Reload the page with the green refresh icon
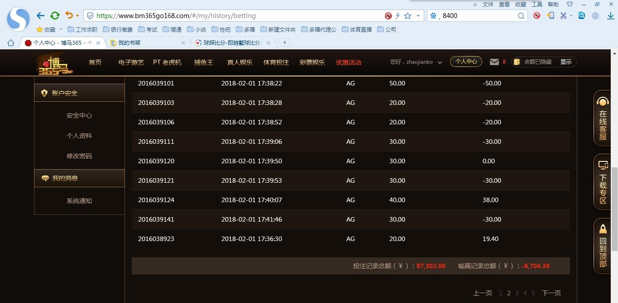Screen dimensions: 618x303 tap(55, 16)
